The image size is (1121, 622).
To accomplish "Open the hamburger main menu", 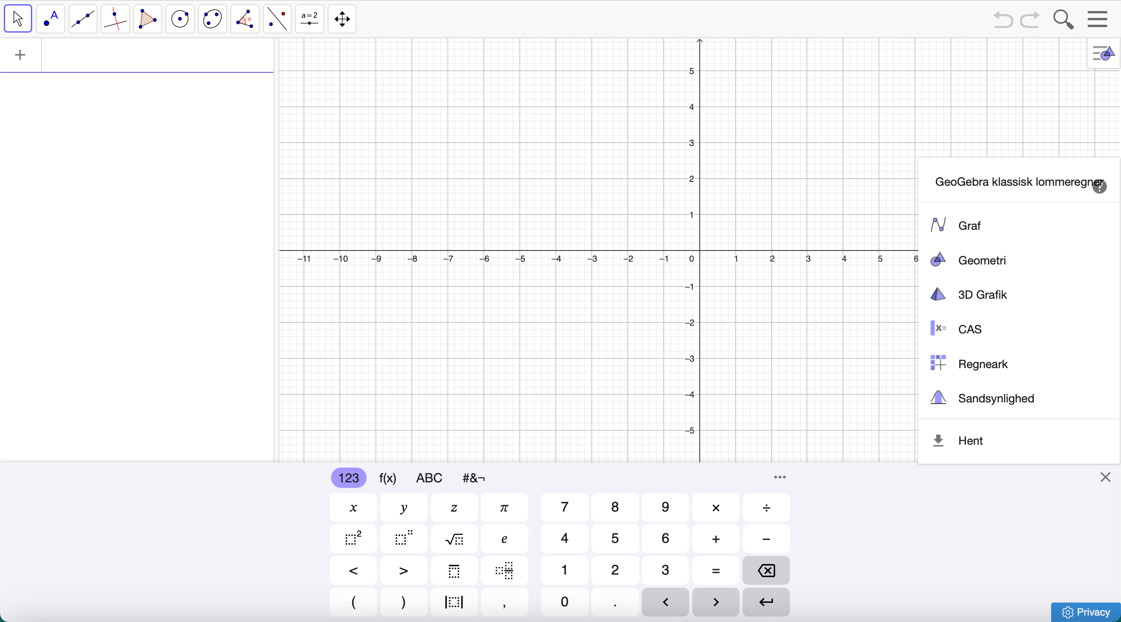I will click(x=1097, y=19).
